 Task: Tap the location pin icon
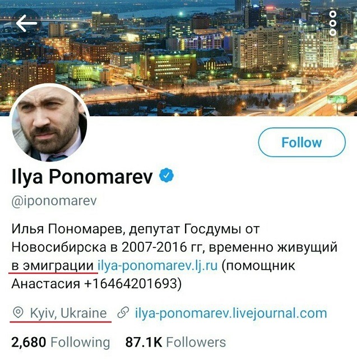(x=18, y=313)
